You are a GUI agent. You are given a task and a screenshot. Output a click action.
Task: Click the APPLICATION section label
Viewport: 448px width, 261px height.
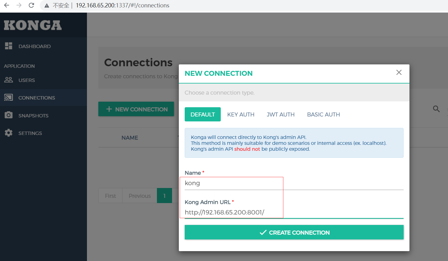tap(19, 66)
